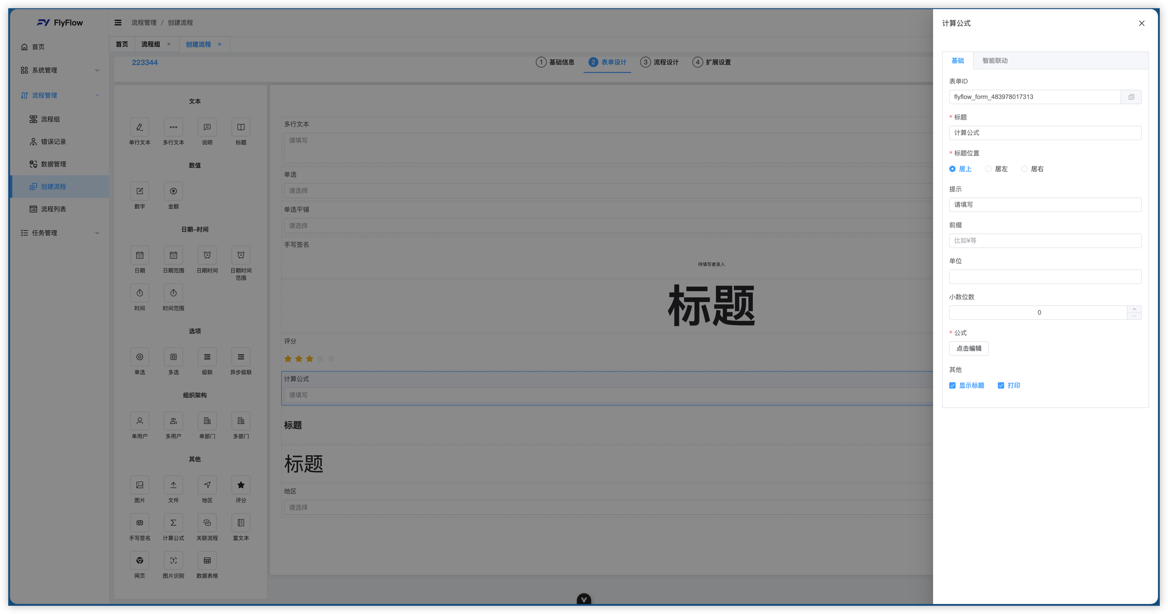This screenshot has width=1168, height=614.
Task: Select the 计算公式 sigma component icon
Action: [x=173, y=522]
